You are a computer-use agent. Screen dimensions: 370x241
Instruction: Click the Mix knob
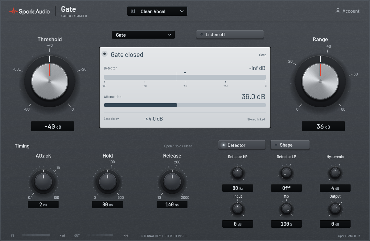286,209
